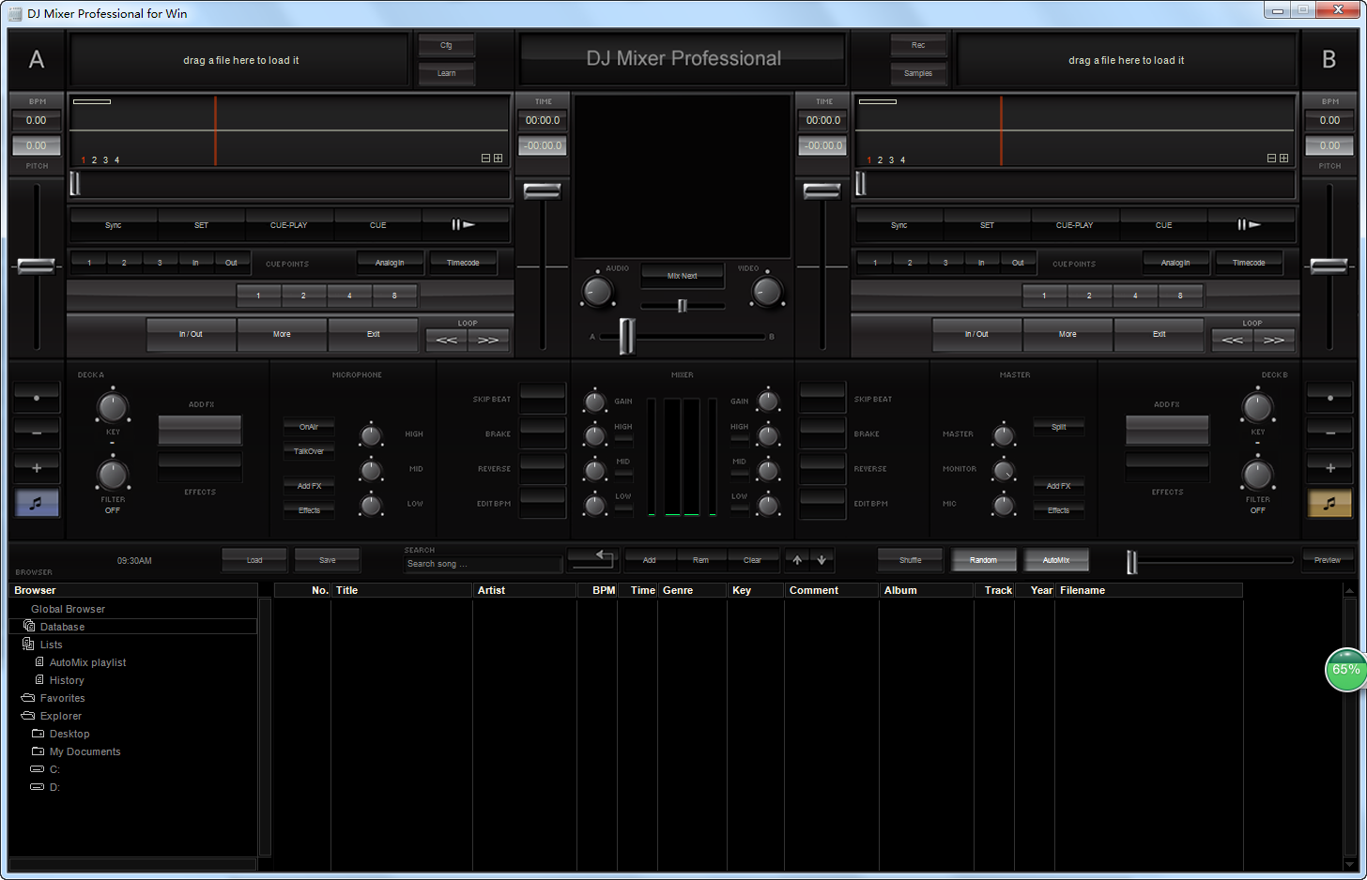Click deck B loop forward >> button
Image resolution: width=1367 pixels, height=880 pixels.
coord(1274,340)
